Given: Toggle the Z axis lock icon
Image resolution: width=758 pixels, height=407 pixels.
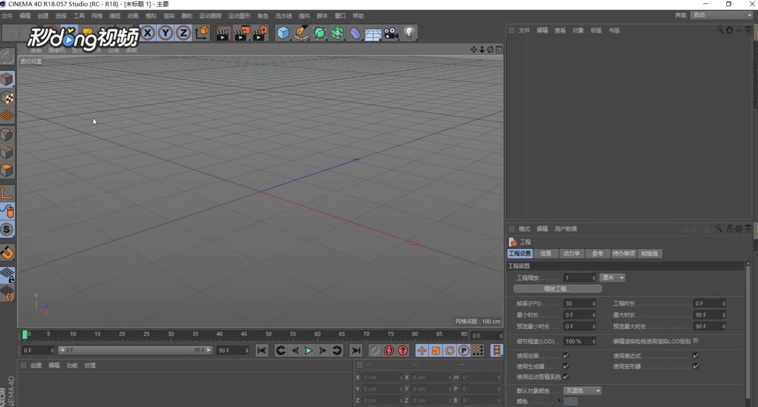Looking at the screenshot, I should (x=184, y=33).
